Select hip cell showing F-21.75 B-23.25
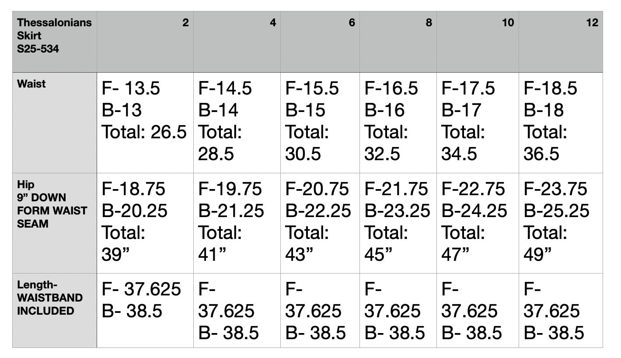The height and width of the screenshot is (358, 621). coord(398,223)
